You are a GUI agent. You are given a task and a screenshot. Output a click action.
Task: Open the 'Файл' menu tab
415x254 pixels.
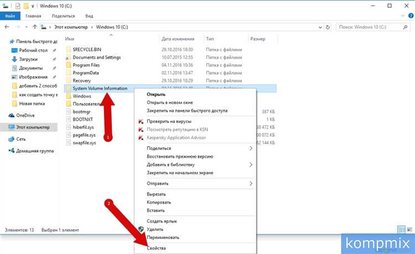pyautogui.click(x=11, y=16)
